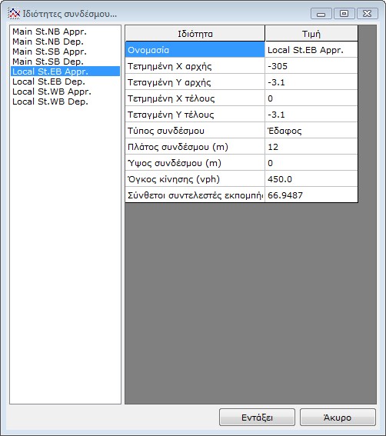Edit Τετμημένη X αρχής value -305

coord(311,66)
